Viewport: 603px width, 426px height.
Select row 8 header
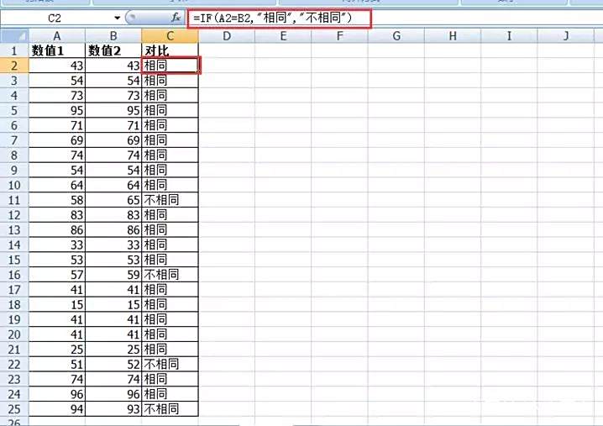pyautogui.click(x=14, y=155)
